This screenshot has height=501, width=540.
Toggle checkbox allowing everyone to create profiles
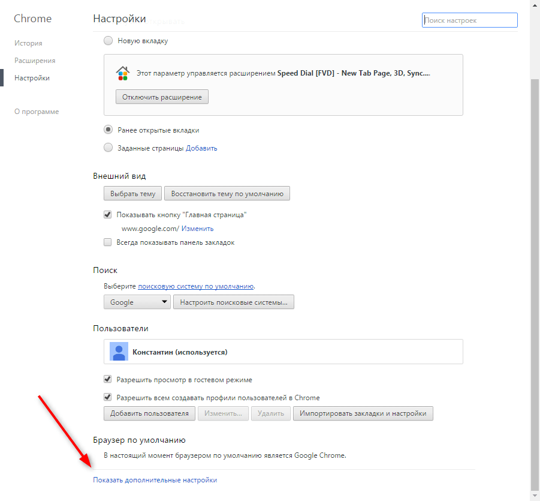(x=108, y=397)
